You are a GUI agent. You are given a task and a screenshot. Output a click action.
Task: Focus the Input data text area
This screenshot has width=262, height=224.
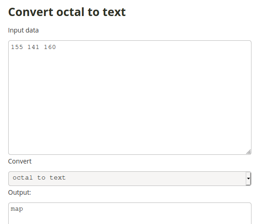[130, 98]
